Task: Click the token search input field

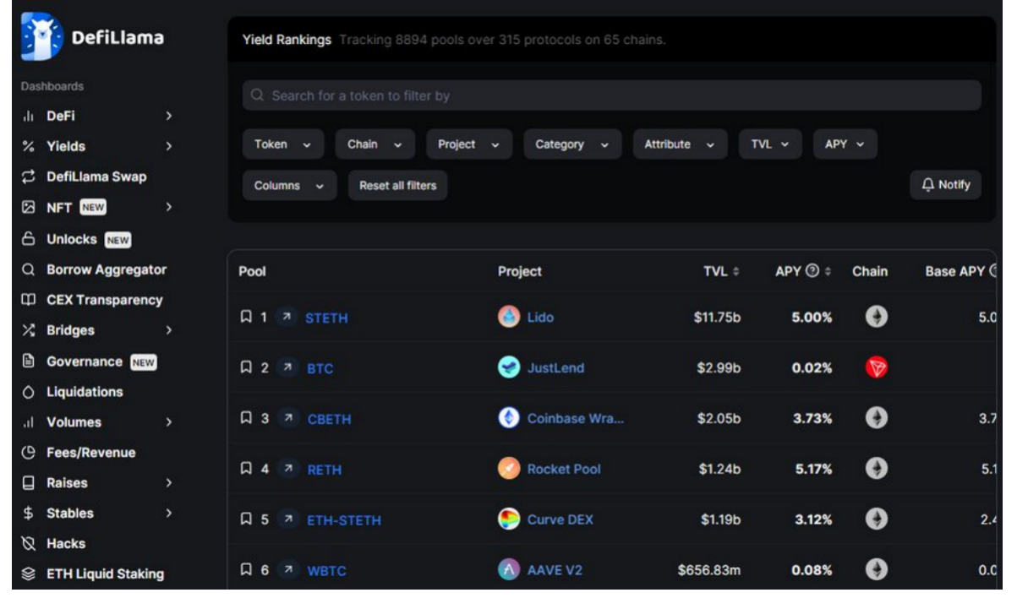Action: 611,95
